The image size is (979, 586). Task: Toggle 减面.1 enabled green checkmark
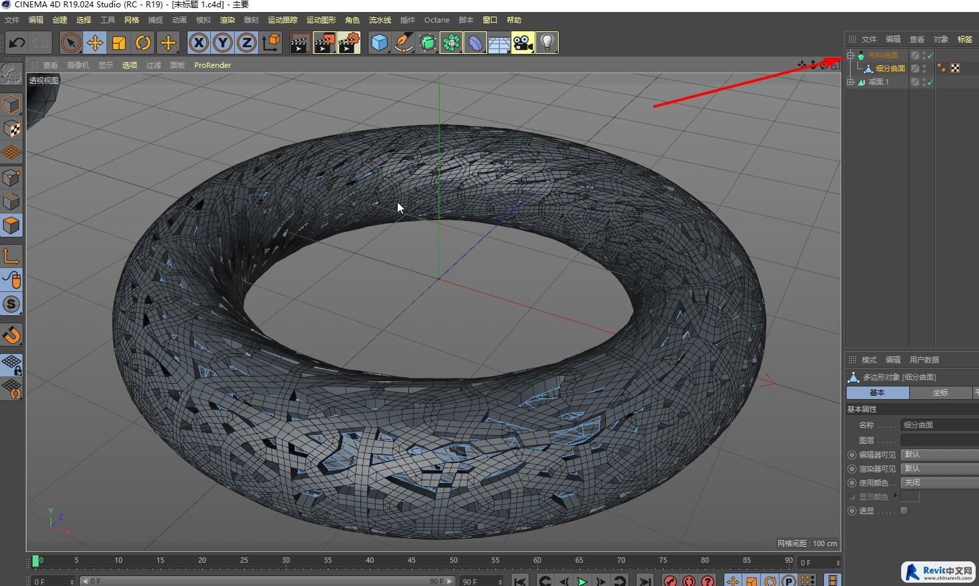pos(930,82)
